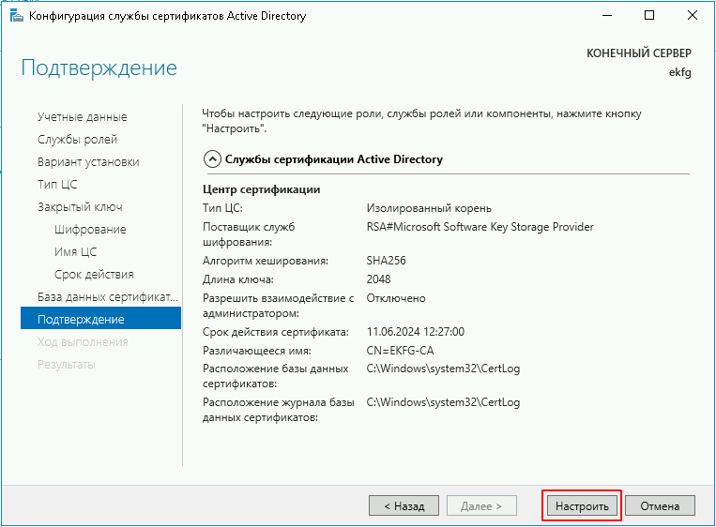Click the КОНЕЧНЫЙ СЕРВЕР label

pyautogui.click(x=639, y=53)
